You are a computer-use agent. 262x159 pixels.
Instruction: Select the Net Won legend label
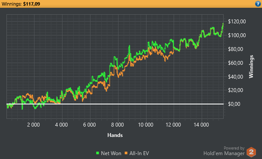tap(111, 153)
